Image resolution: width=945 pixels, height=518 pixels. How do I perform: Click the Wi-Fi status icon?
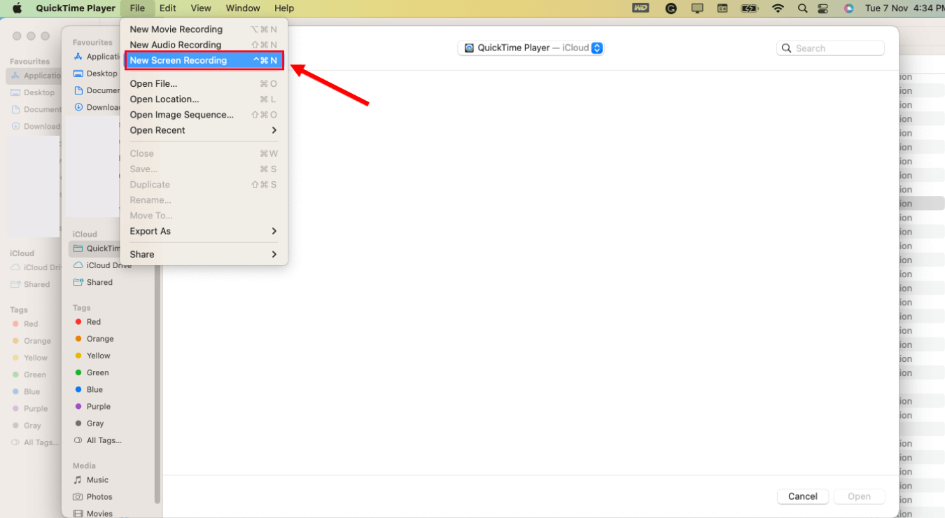coord(778,8)
